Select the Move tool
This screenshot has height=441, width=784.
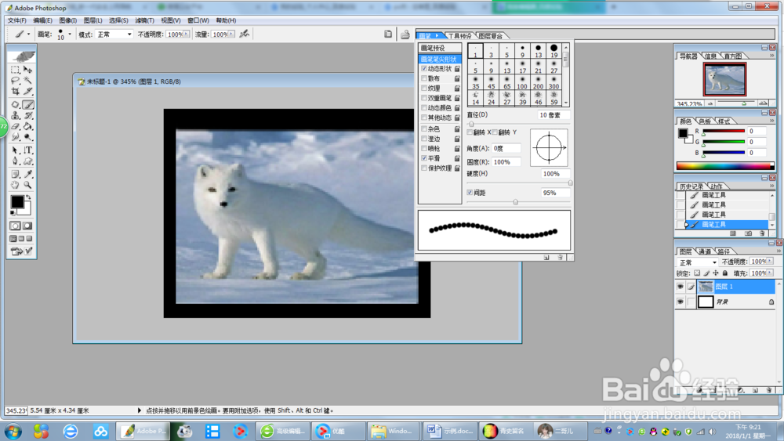point(28,70)
